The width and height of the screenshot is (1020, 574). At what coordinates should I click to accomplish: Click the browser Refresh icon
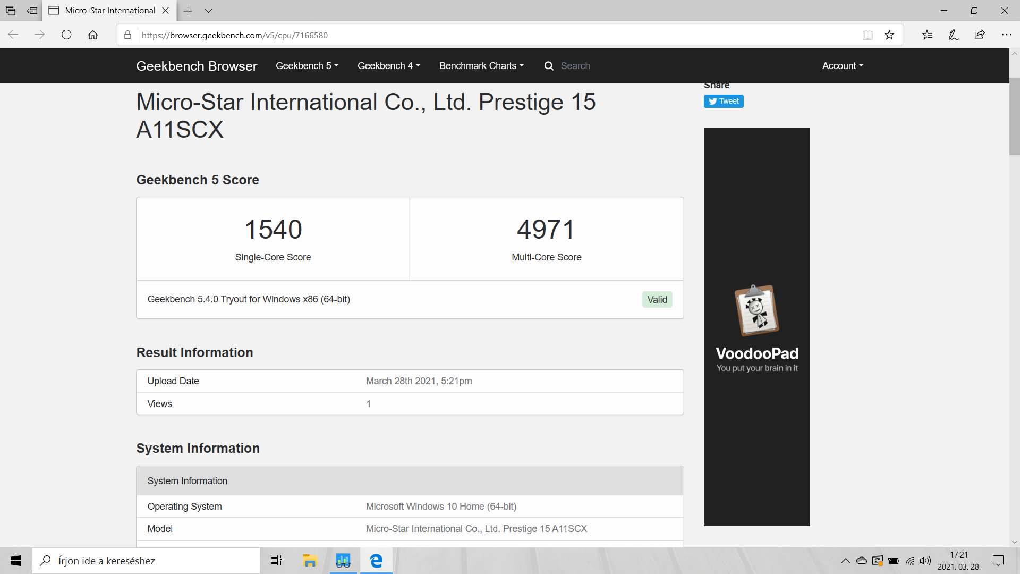[x=66, y=35]
